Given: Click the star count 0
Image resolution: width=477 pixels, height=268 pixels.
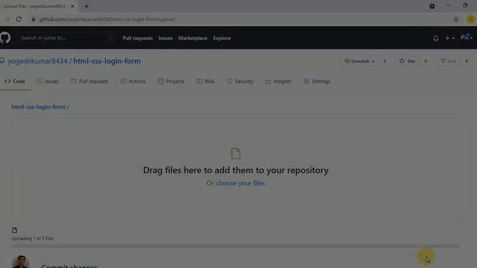Looking at the screenshot, I should [x=426, y=61].
